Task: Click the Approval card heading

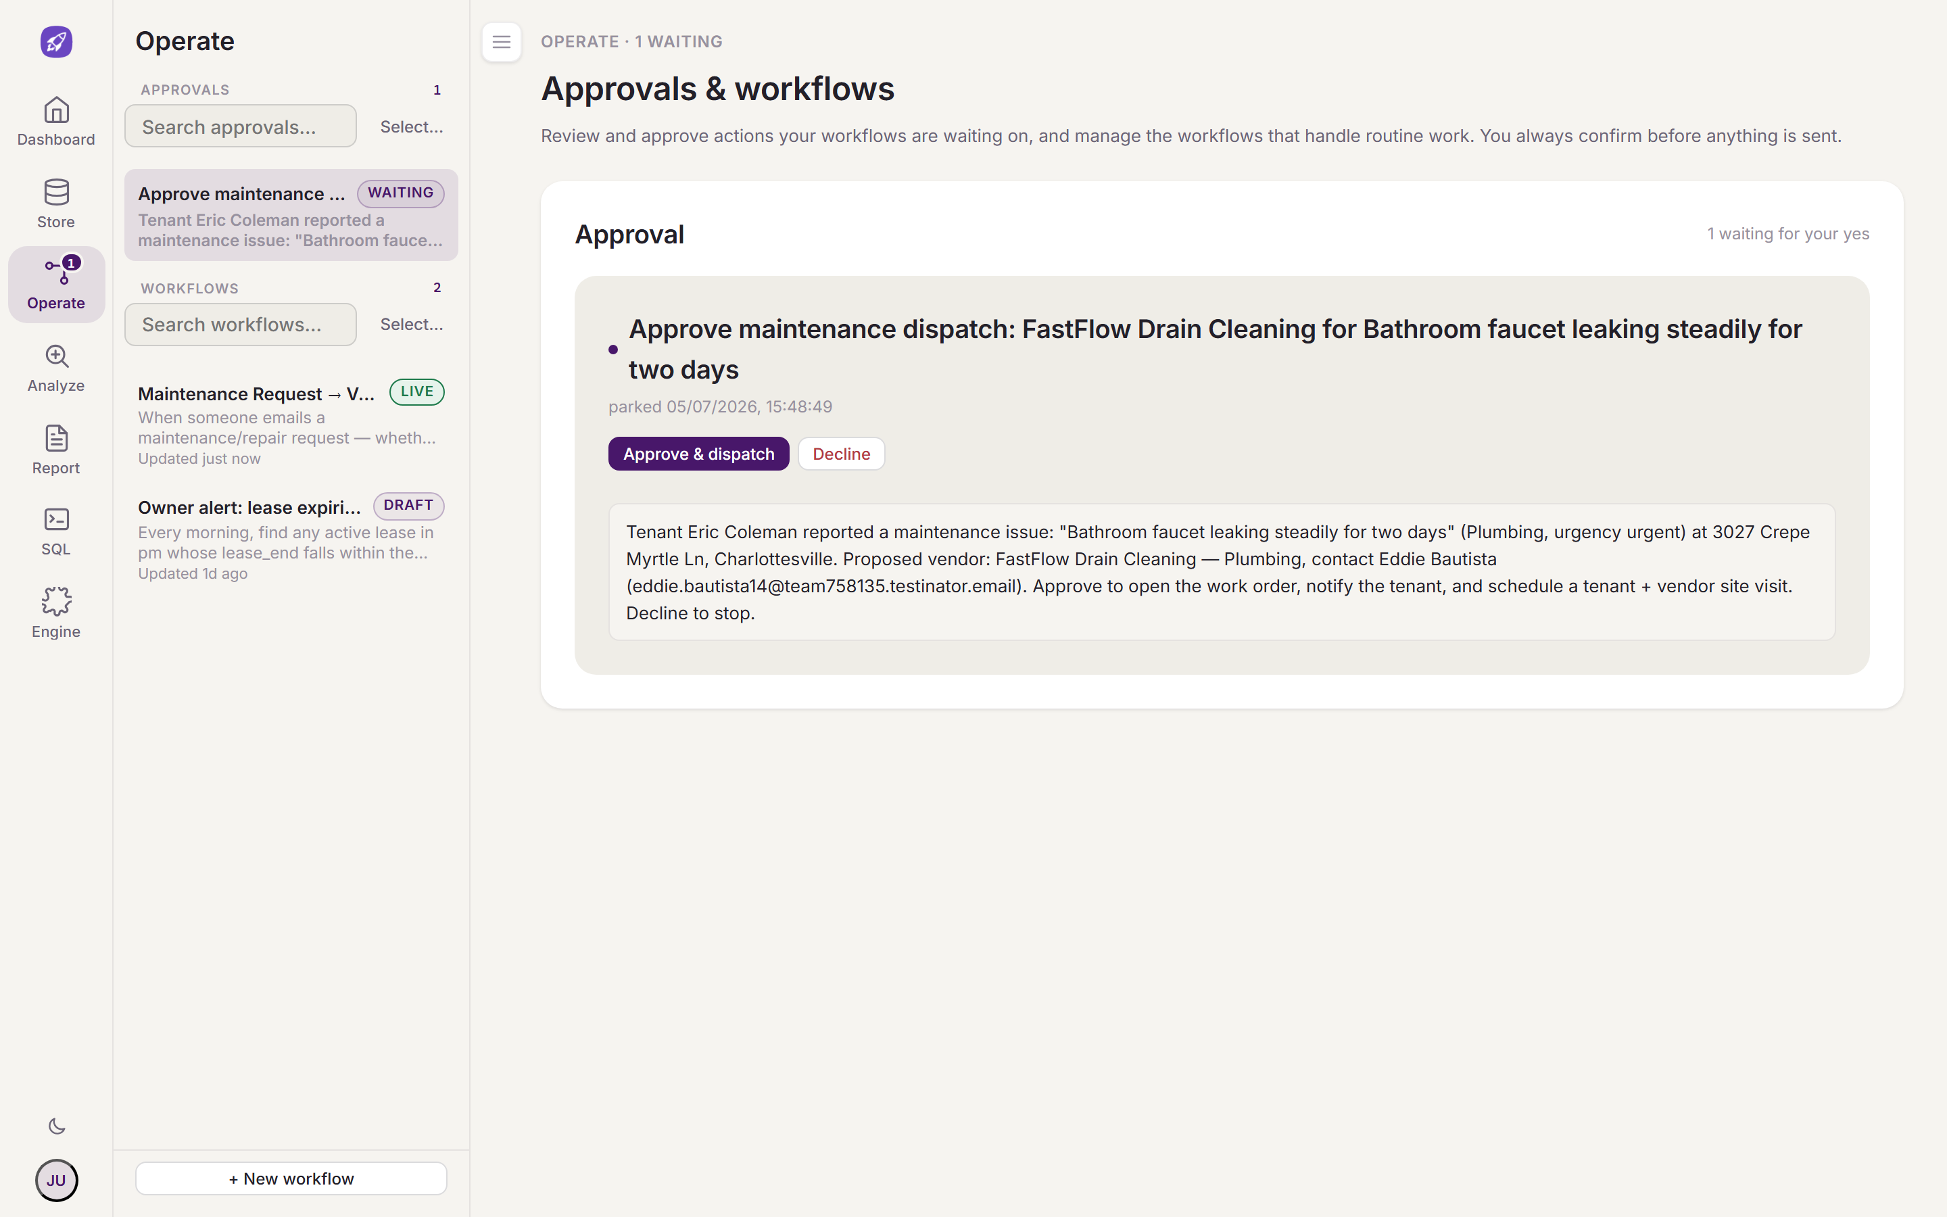Action: [x=630, y=234]
